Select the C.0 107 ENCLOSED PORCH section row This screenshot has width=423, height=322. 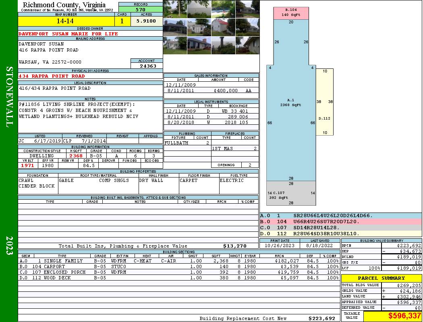[x=178, y=272]
